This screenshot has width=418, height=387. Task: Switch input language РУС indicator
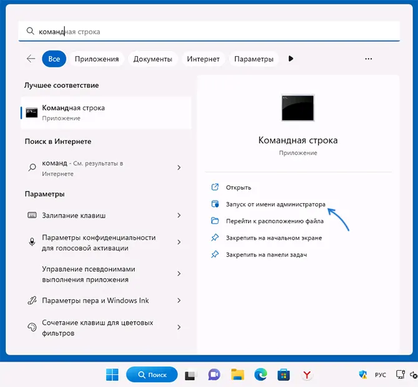(380, 375)
